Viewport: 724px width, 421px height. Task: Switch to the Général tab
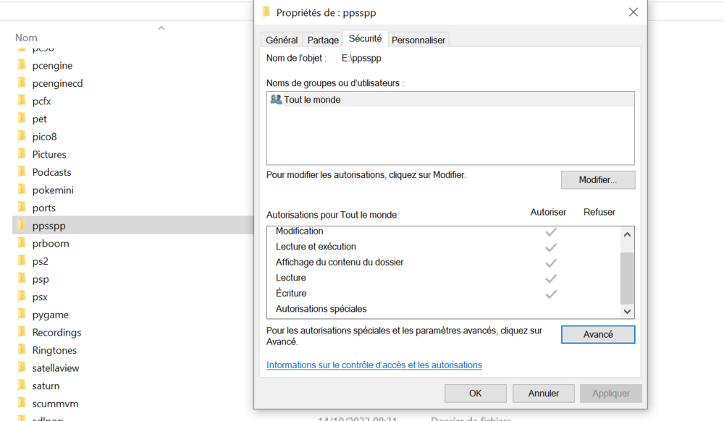click(282, 41)
